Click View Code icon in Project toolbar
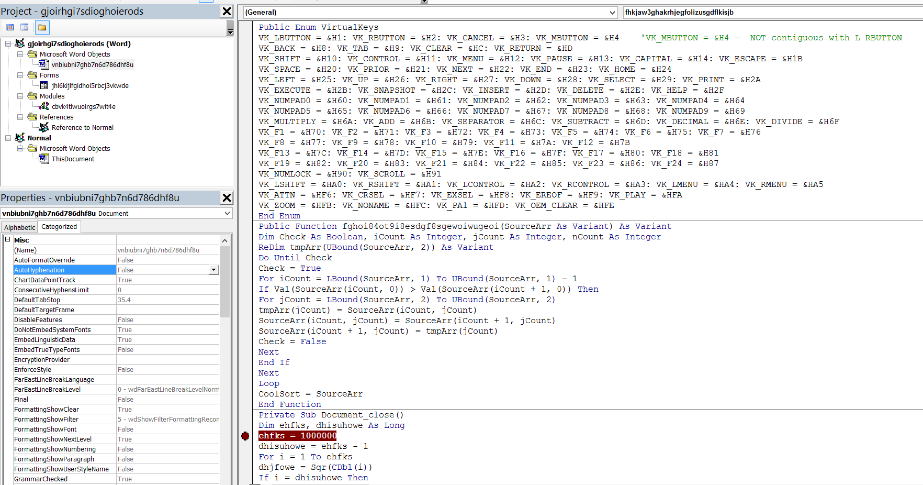 [10, 27]
